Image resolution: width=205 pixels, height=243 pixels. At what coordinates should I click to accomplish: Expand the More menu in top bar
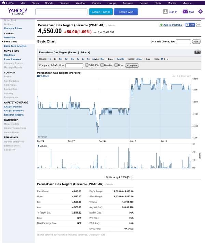pyautogui.click(x=187, y=3)
